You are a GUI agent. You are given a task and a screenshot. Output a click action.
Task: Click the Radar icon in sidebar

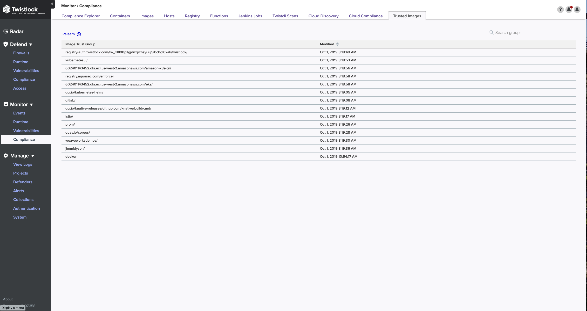(x=6, y=31)
